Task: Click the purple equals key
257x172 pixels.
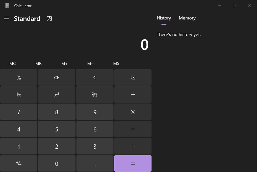Action: (x=133, y=164)
